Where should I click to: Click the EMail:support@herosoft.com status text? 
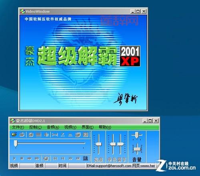point(109,166)
